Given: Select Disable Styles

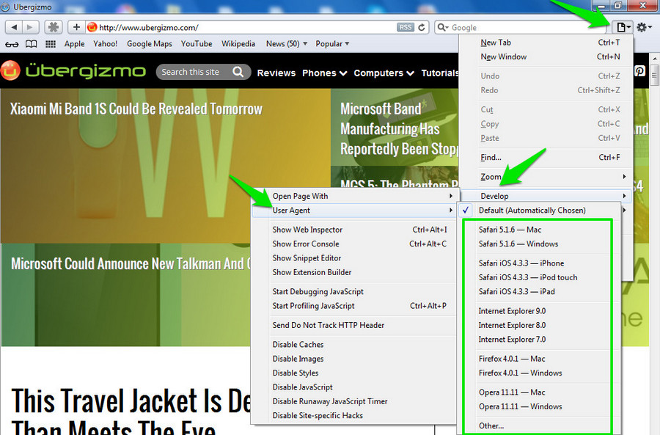Looking at the screenshot, I should [x=354, y=373].
